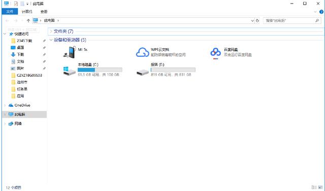Click the 51.3 GB free text
The width and height of the screenshot is (325, 191).
pyautogui.click(x=99, y=75)
